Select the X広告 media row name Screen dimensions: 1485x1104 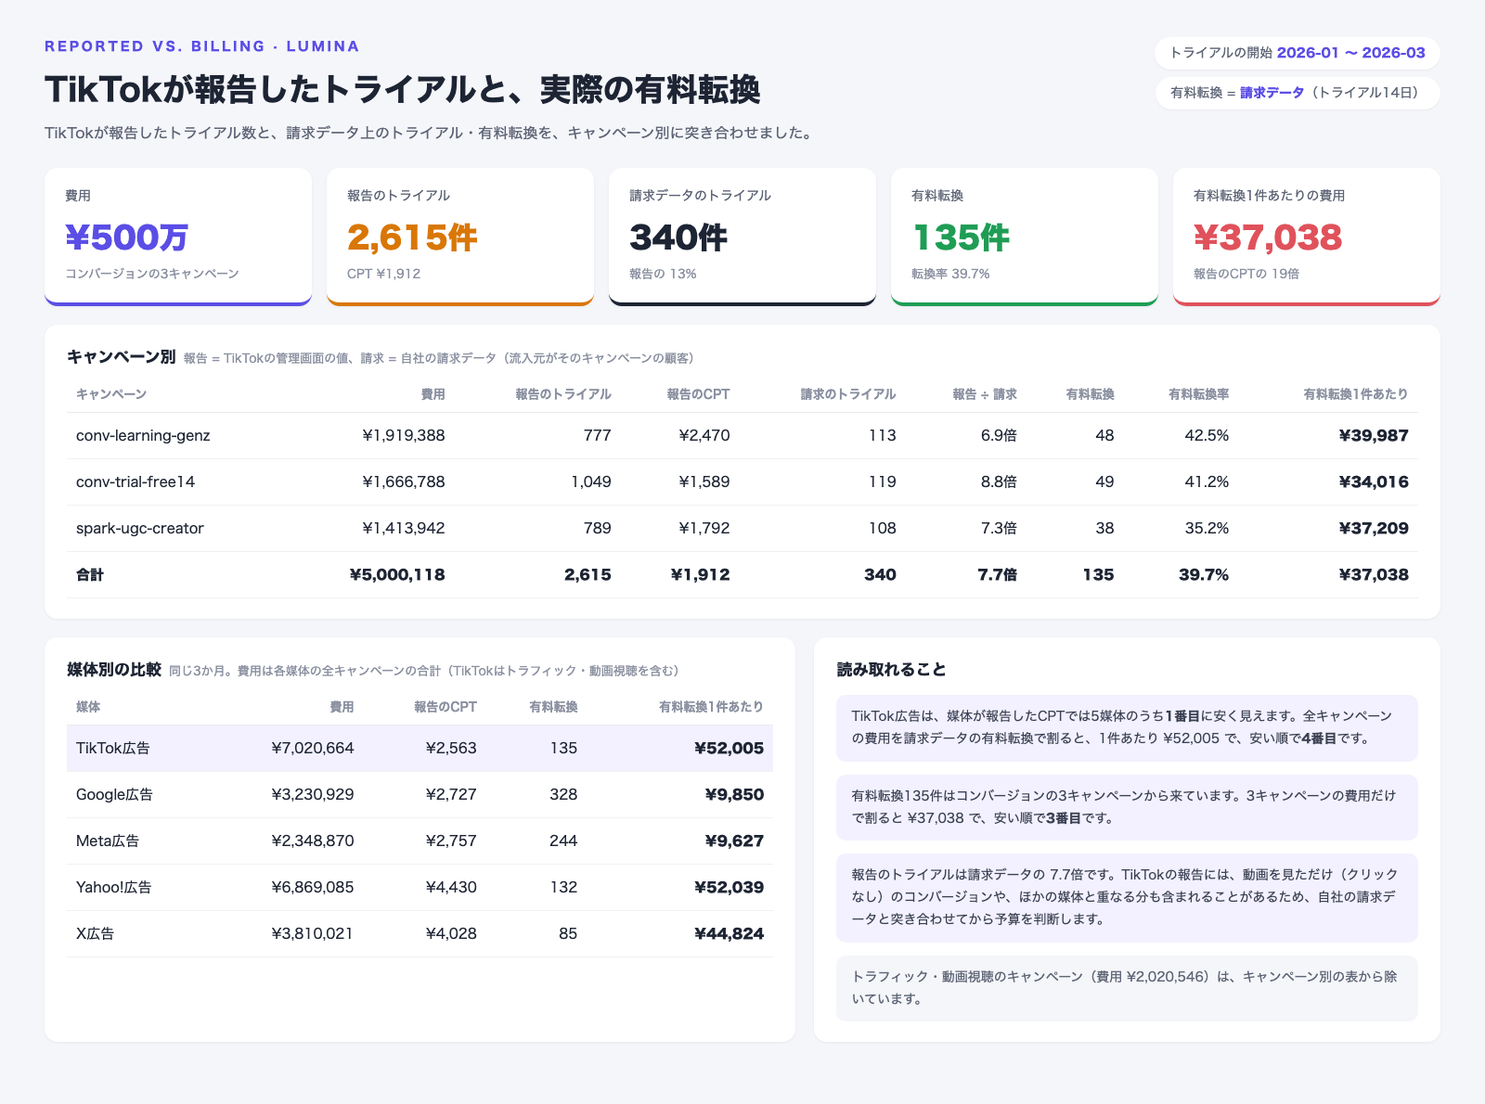96,933
